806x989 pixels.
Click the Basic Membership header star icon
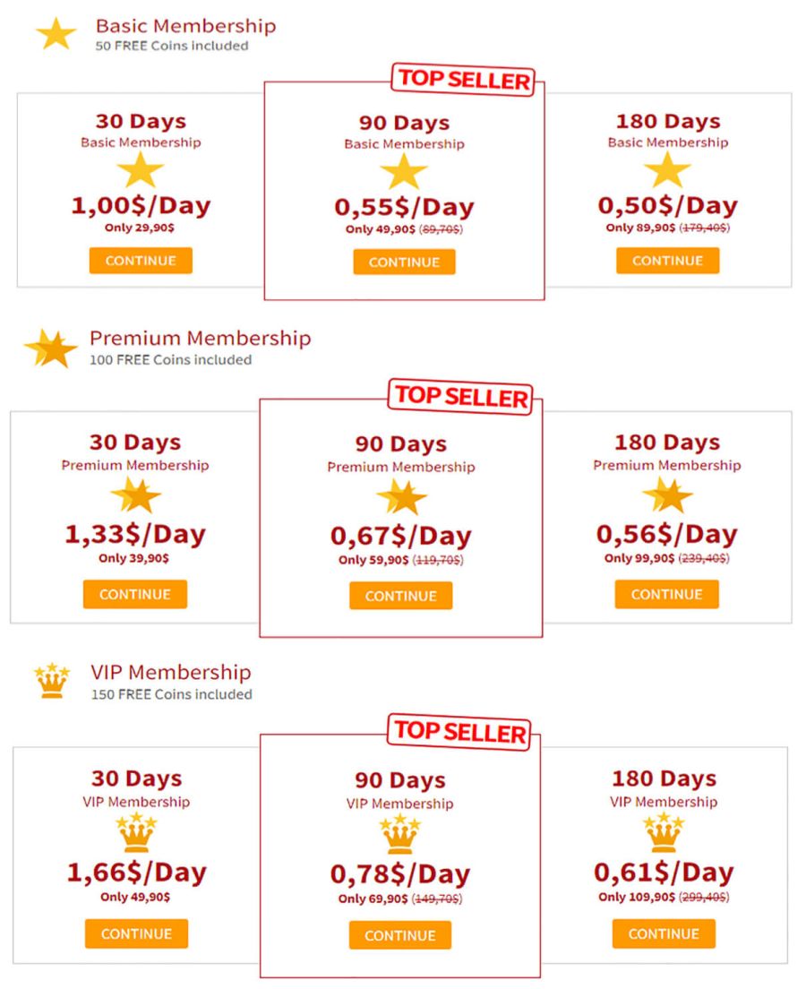point(56,33)
